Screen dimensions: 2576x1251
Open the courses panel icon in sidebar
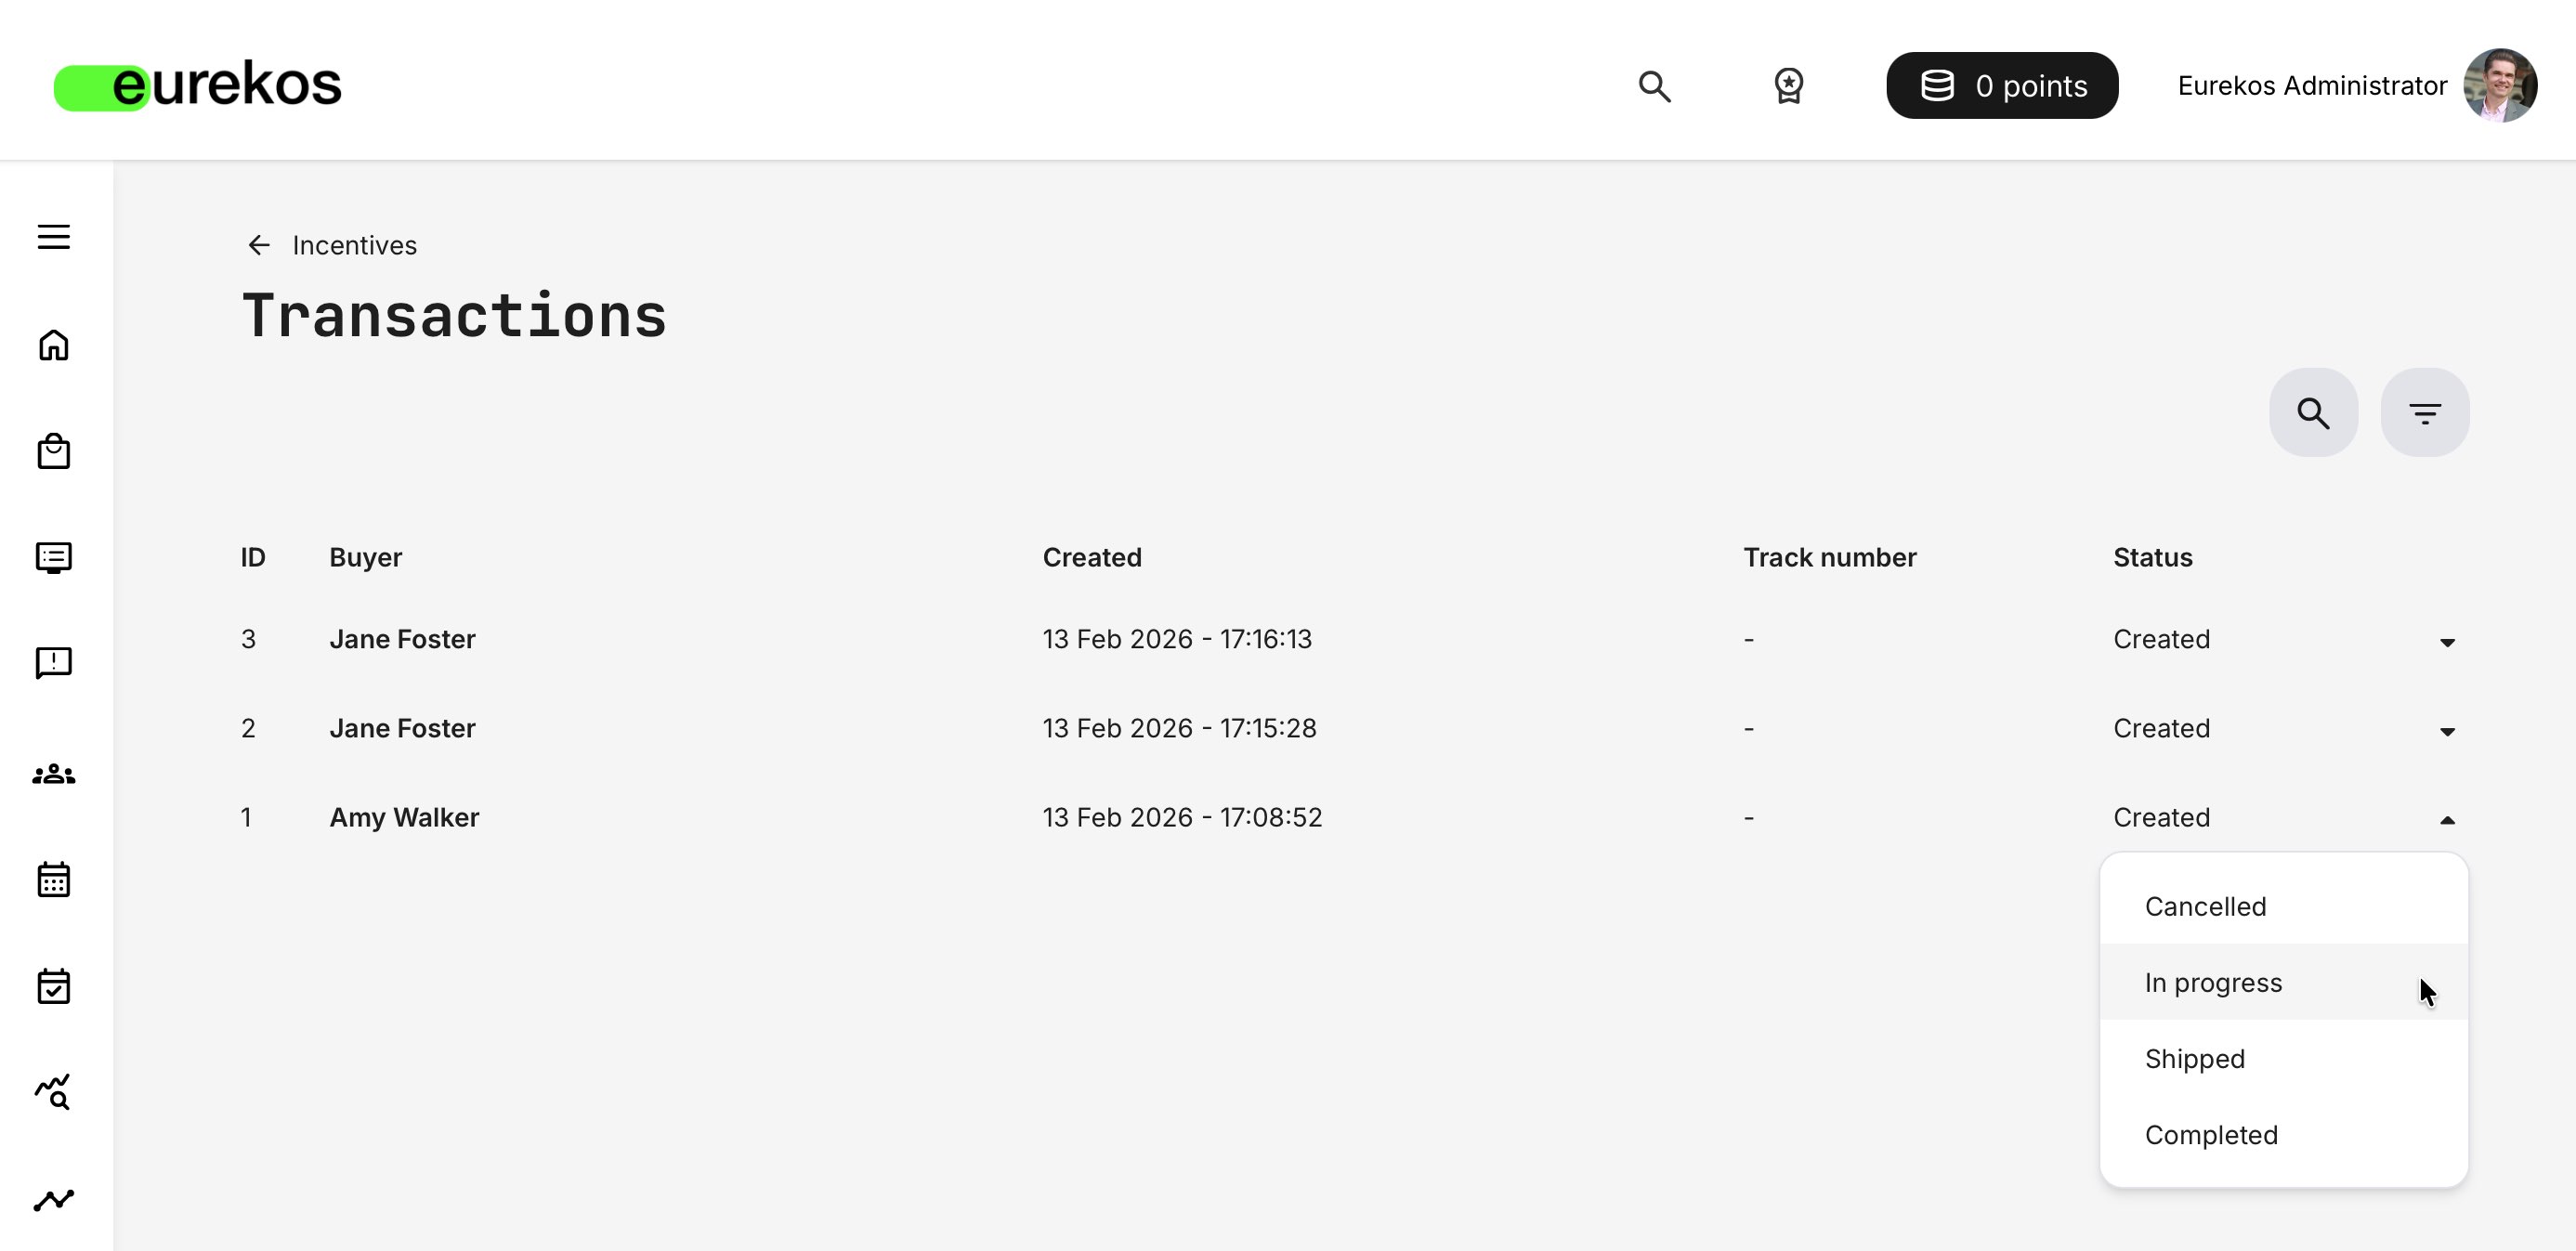pos(53,557)
